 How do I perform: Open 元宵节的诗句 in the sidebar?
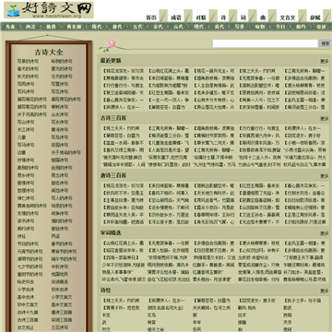[30, 252]
